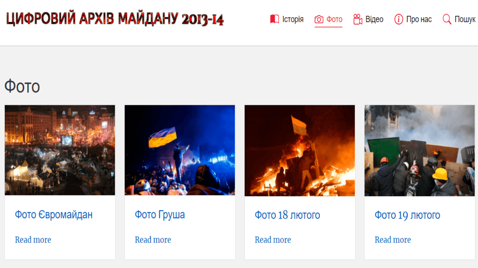Image resolution: width=478 pixels, height=268 pixels.
Task: Click Read more under Фото Груша
Action: click(153, 240)
